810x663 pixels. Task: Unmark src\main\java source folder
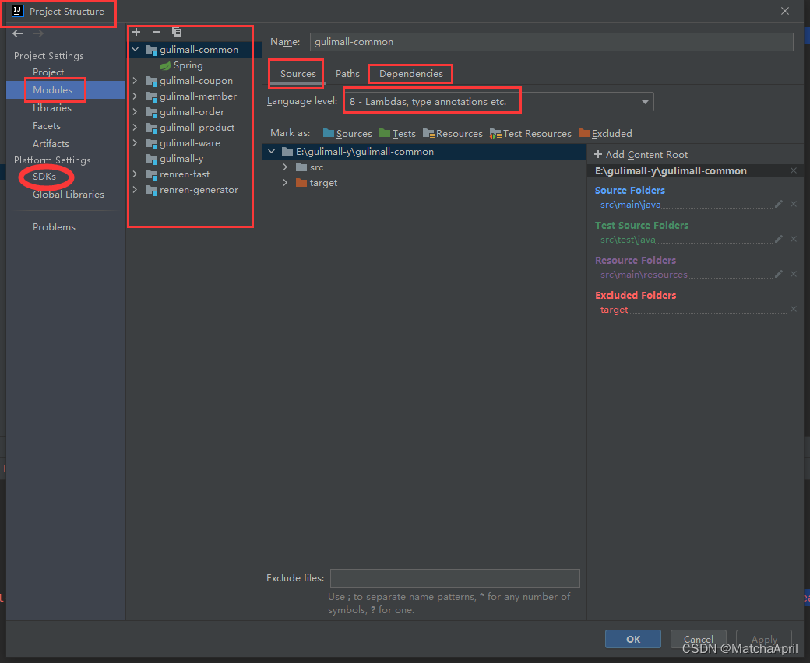tap(794, 205)
